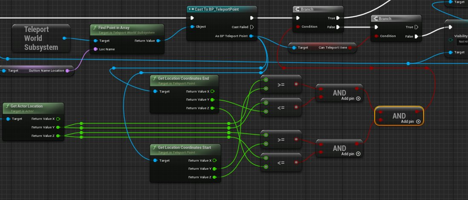Click the Visibility enum pin at right edge
The image size is (468, 200).
[x=451, y=40]
